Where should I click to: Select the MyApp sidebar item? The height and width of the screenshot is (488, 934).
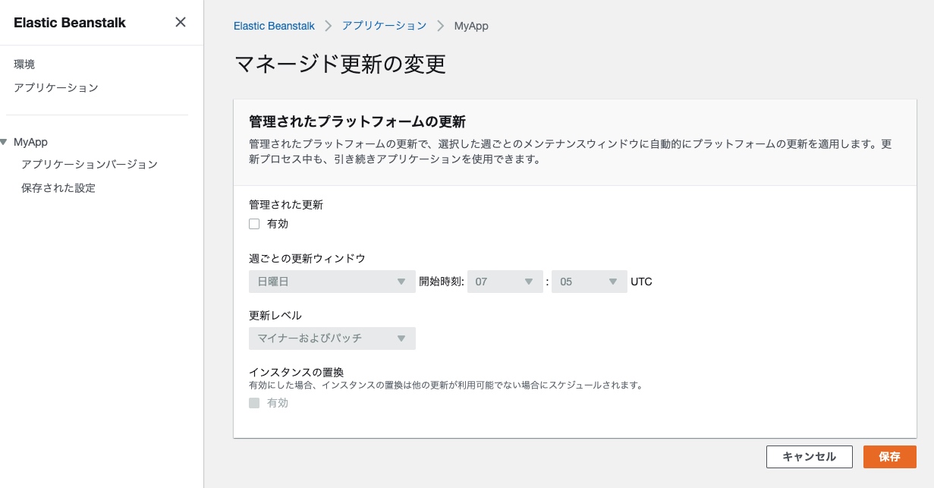pyautogui.click(x=30, y=142)
